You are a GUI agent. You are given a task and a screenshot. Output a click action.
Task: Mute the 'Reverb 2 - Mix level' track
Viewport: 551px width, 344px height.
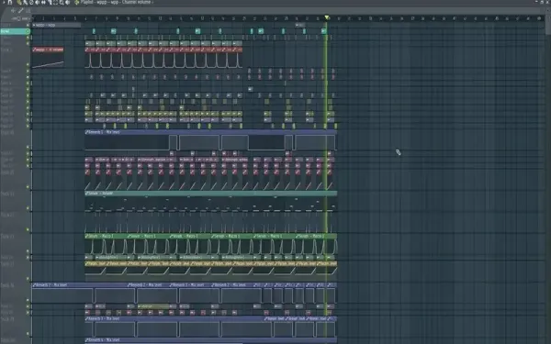[28, 300]
